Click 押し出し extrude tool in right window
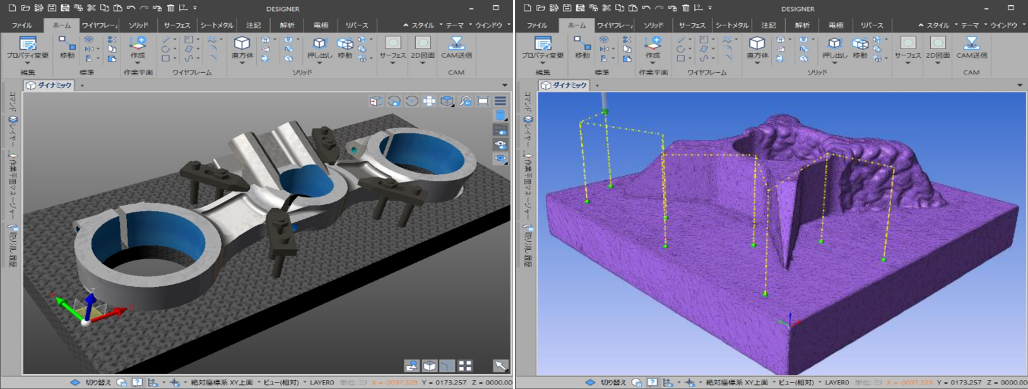This screenshot has height=389, width=1028. coord(834,43)
